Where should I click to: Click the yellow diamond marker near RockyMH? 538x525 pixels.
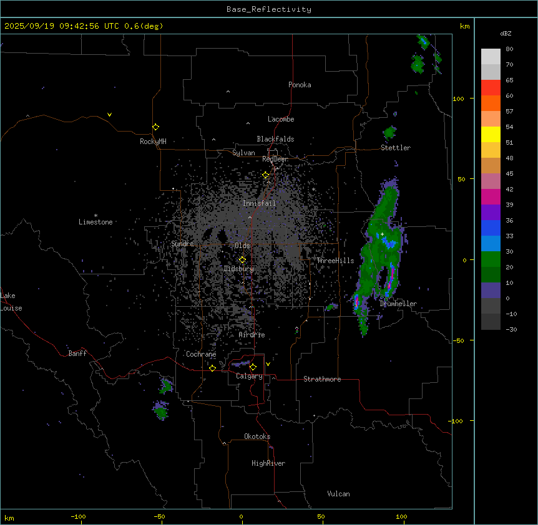(155, 127)
